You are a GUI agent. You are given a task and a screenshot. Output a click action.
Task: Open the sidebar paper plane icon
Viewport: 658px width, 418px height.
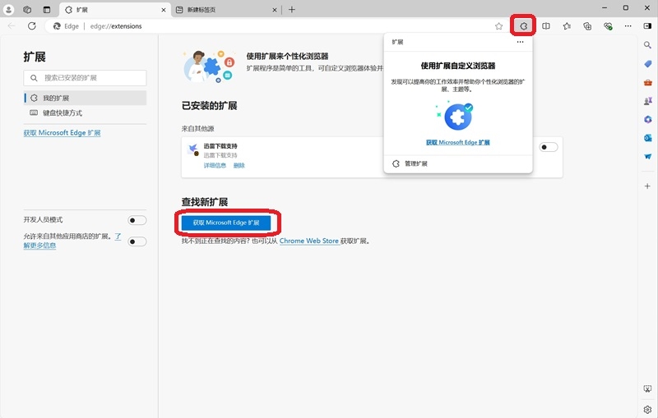tap(647, 156)
